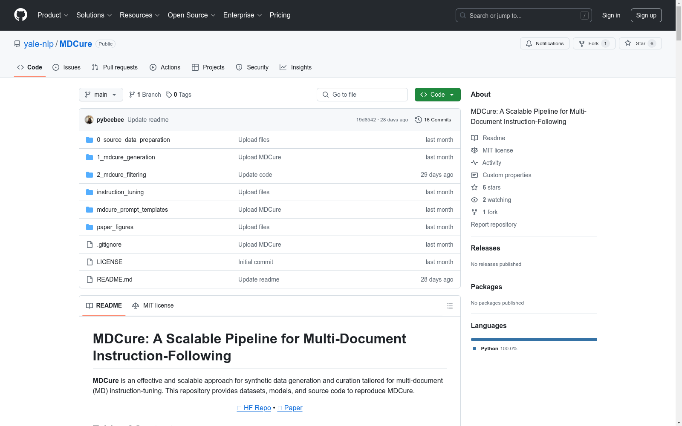This screenshot has width=682, height=426.
Task: Expand the Product menu
Action: [53, 15]
